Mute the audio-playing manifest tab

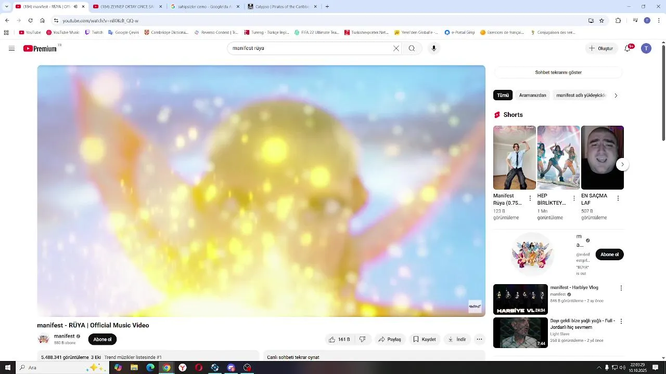(x=75, y=7)
